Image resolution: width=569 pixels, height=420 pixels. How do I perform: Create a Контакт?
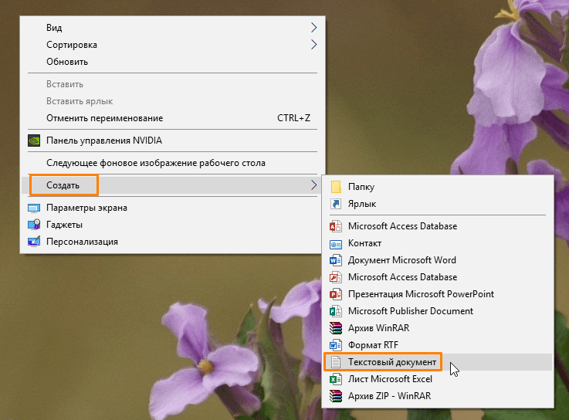point(438,243)
